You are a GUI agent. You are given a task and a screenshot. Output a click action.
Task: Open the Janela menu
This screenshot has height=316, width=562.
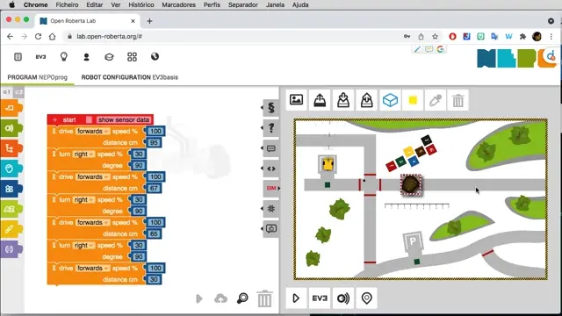click(x=275, y=4)
